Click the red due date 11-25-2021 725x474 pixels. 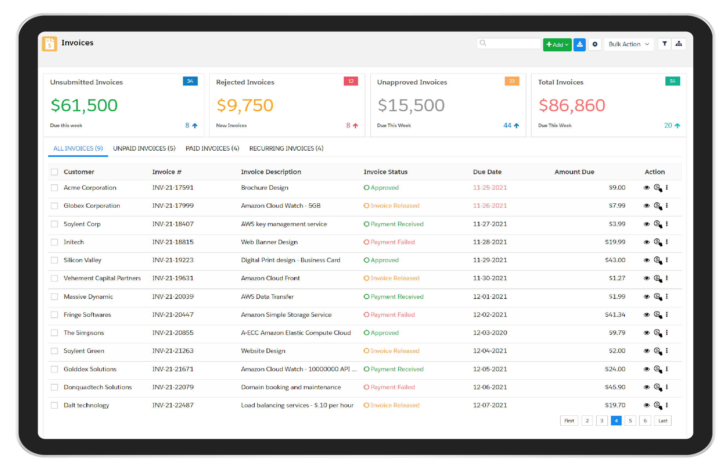coord(490,188)
